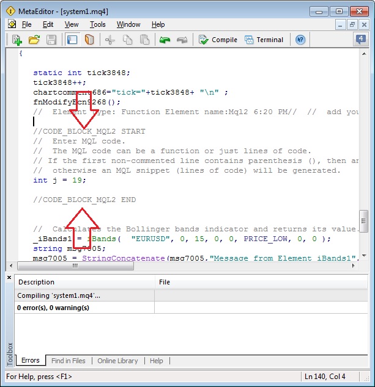Click the "tick3848++;" code line
This screenshot has width=375, height=387.
tap(59, 82)
